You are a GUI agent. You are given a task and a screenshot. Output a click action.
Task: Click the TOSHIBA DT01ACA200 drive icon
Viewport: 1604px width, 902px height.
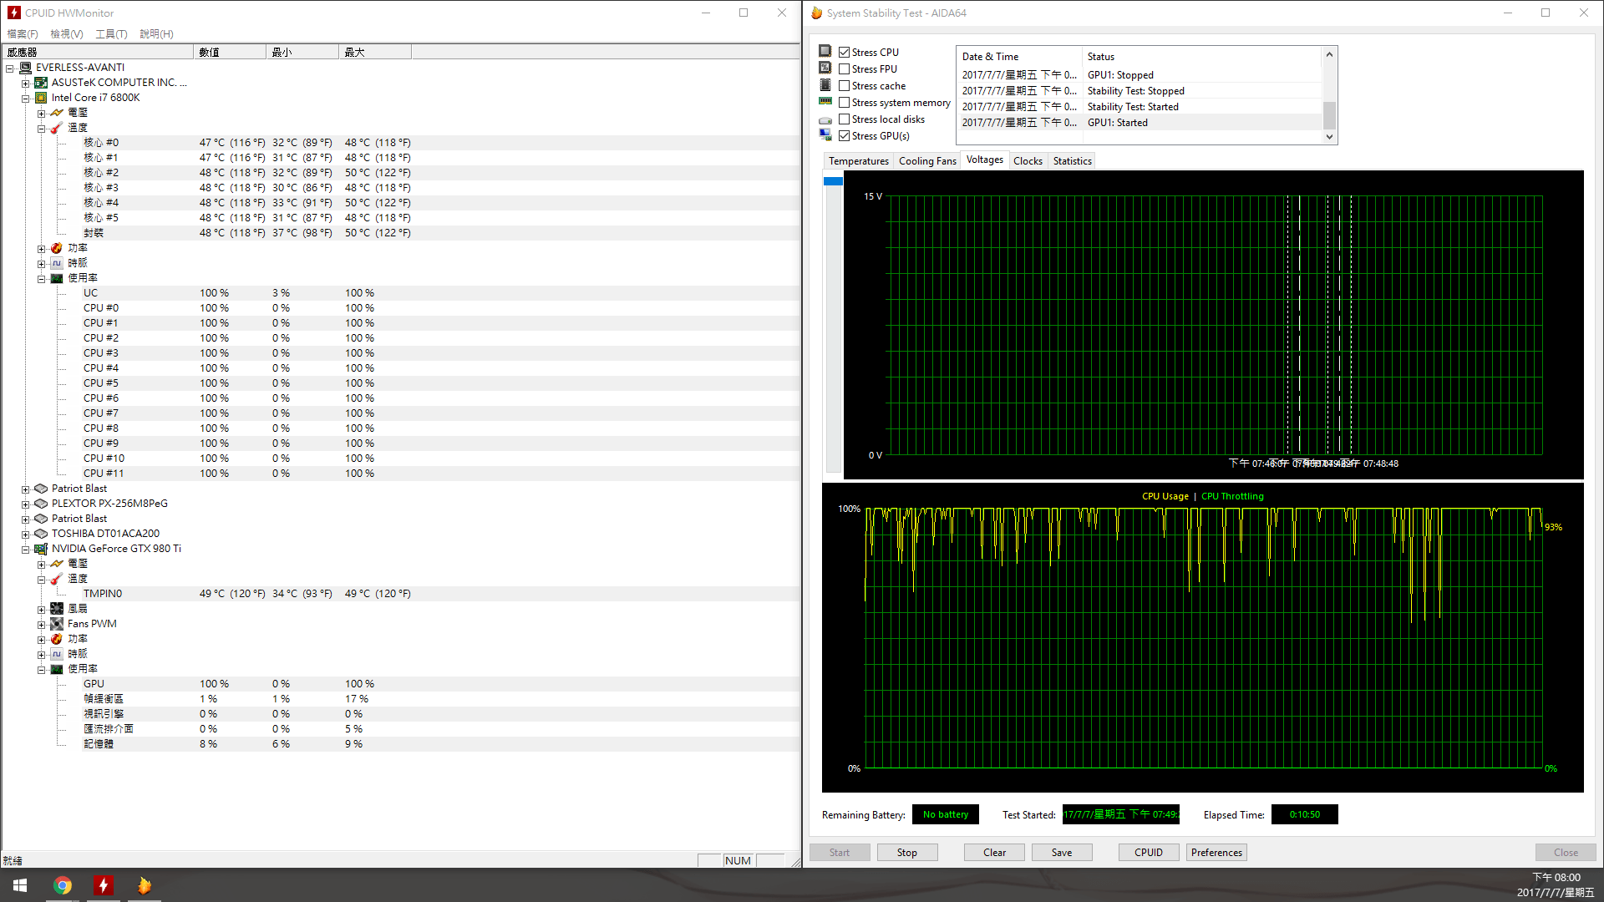point(41,534)
